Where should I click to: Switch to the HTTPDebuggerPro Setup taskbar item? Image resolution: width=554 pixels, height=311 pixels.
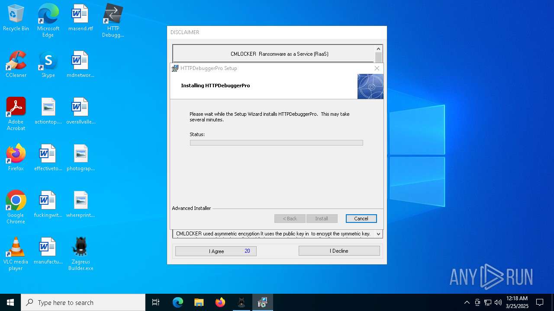coord(262,302)
